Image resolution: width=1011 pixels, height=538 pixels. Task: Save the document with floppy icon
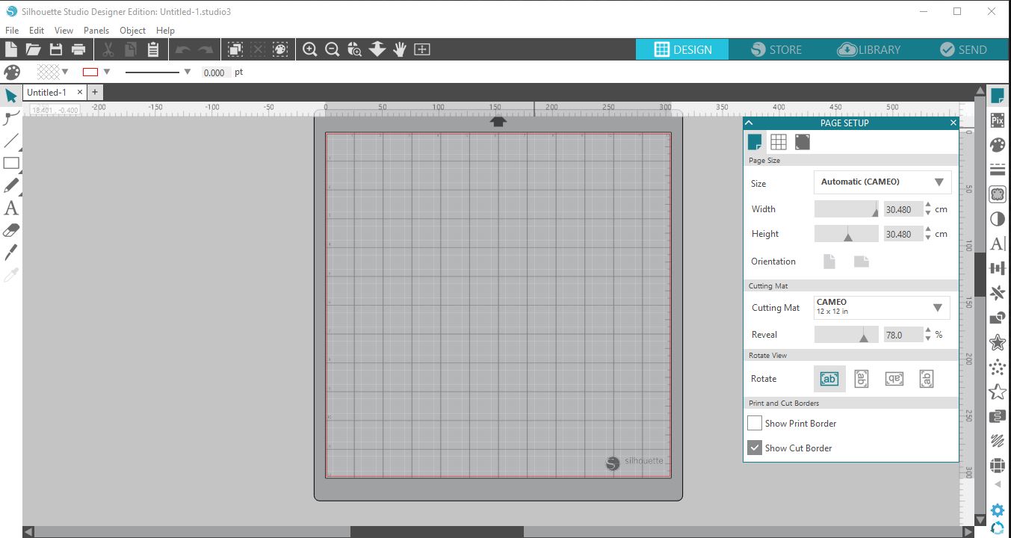click(x=56, y=49)
